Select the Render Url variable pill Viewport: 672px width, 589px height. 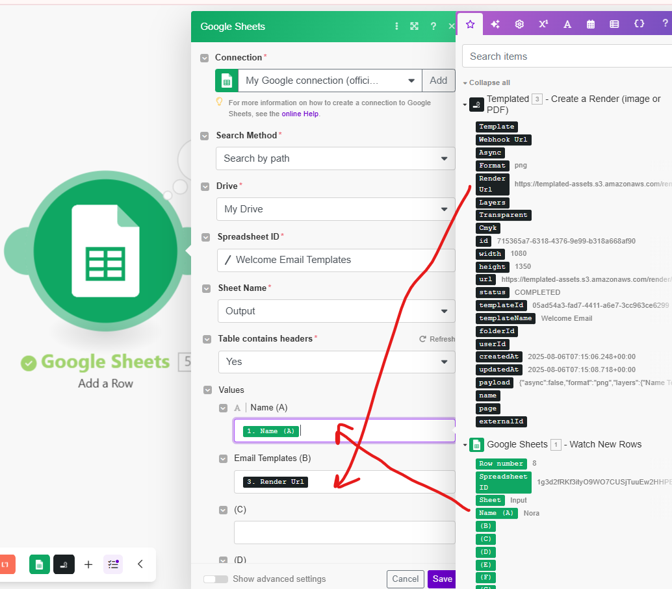[493, 184]
